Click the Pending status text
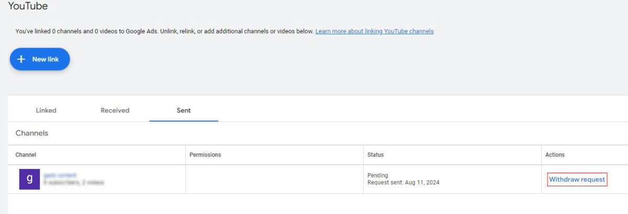Image resolution: width=628 pixels, height=214 pixels. (x=378, y=175)
